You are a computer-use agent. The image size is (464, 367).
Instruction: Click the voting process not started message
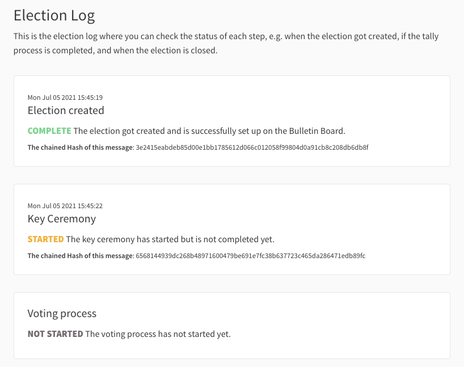point(158,334)
